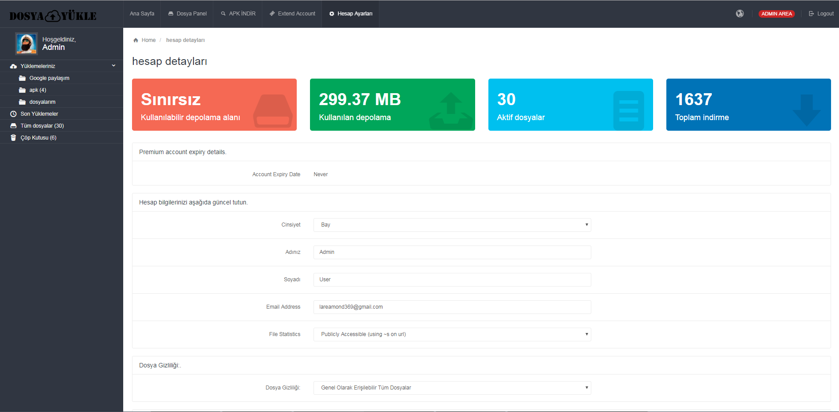The image size is (839, 412).
Task: Open the Dosya Gizliliği dropdown
Action: tap(452, 388)
